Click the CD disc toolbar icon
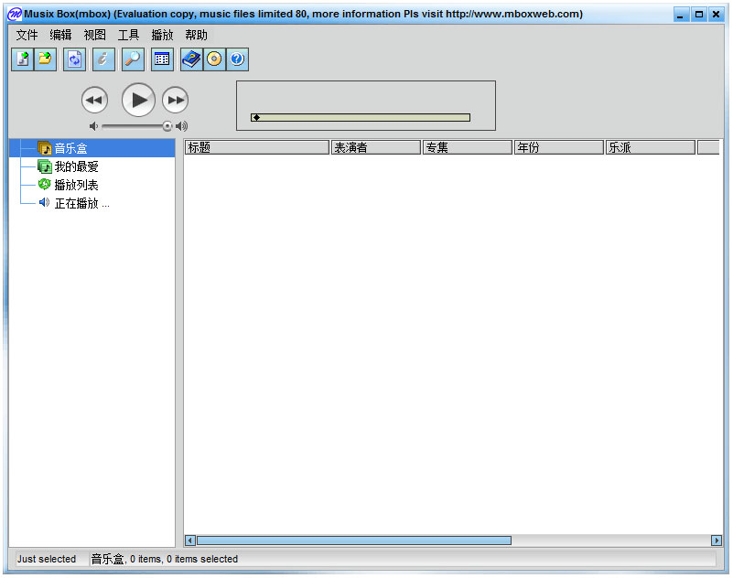The height and width of the screenshot is (578, 733). pyautogui.click(x=214, y=59)
